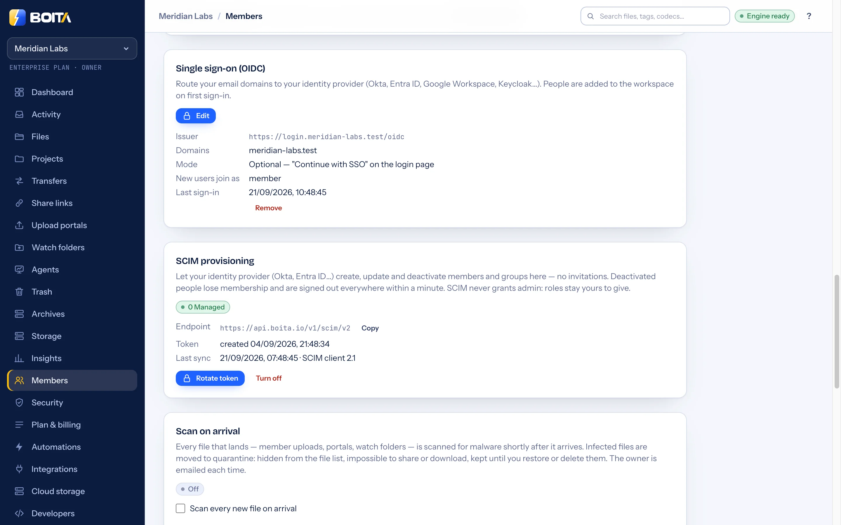Click the search magnifier icon

tap(590, 16)
